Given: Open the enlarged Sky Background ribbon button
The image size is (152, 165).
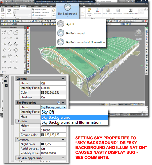Looking at the screenshot, I should (67, 11).
